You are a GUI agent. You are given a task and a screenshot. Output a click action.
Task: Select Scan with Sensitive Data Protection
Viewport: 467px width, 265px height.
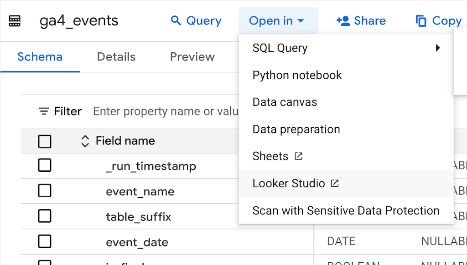pyautogui.click(x=346, y=210)
